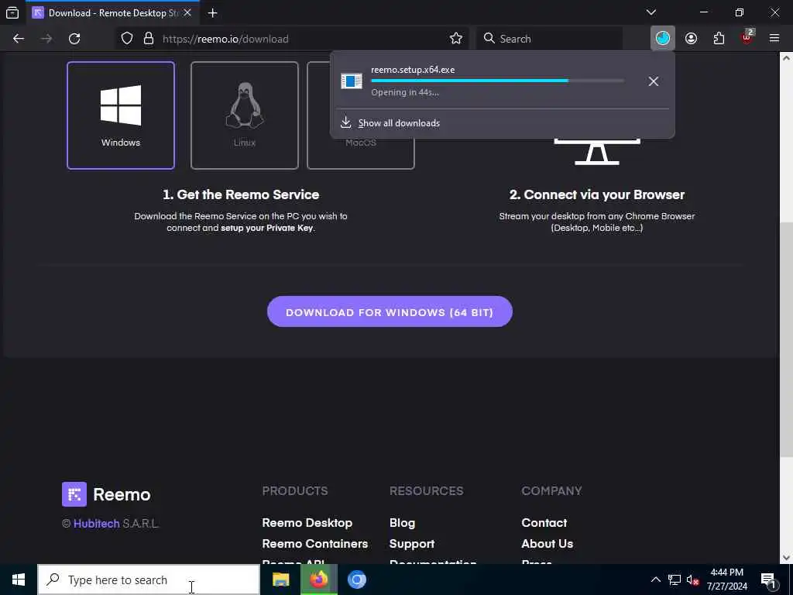793x595 pixels.
Task: Open Reemo Containers product link
Action: [x=314, y=543]
